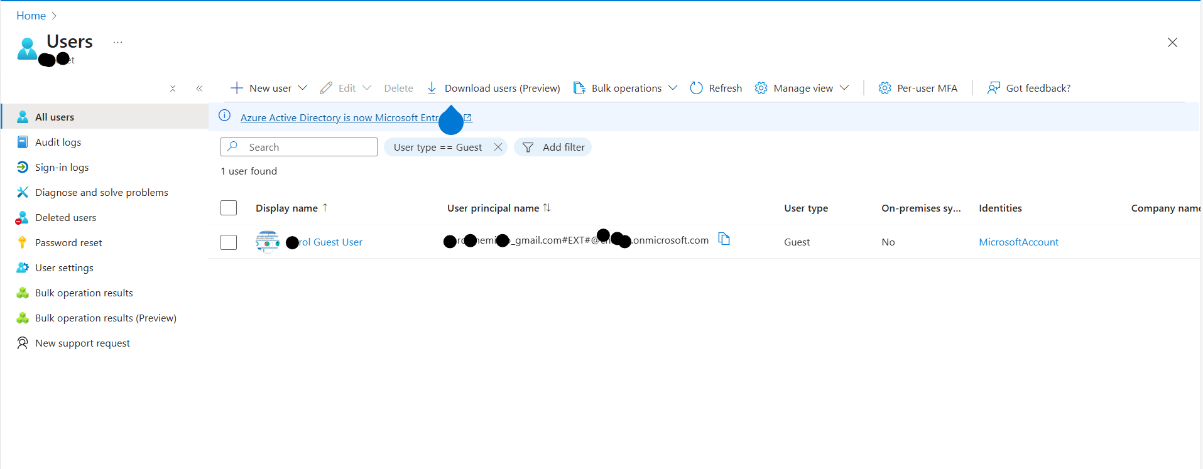Image resolution: width=1203 pixels, height=469 pixels.
Task: Copy the user principal name with the copy icon
Action: [724, 239]
